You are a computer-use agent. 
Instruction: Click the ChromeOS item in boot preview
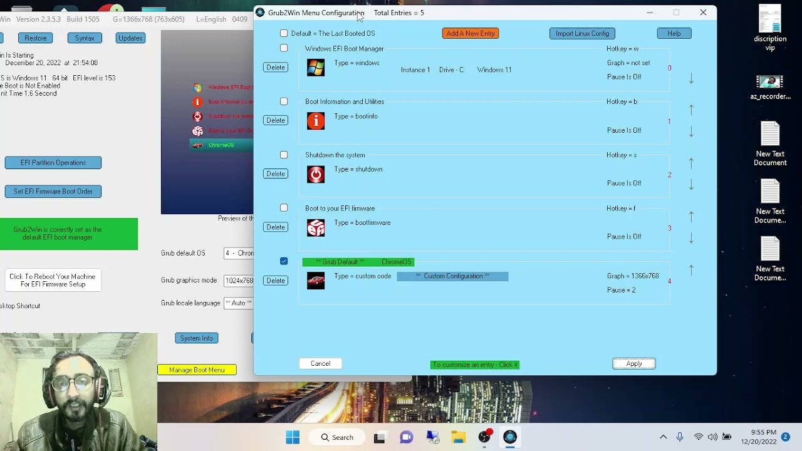(x=222, y=145)
